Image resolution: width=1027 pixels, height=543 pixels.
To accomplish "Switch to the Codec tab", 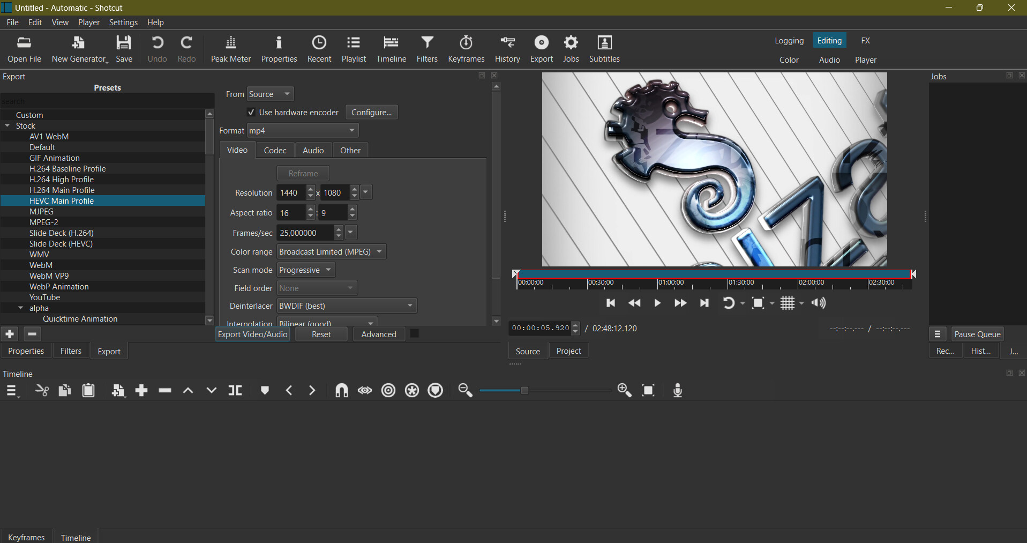I will coord(275,151).
